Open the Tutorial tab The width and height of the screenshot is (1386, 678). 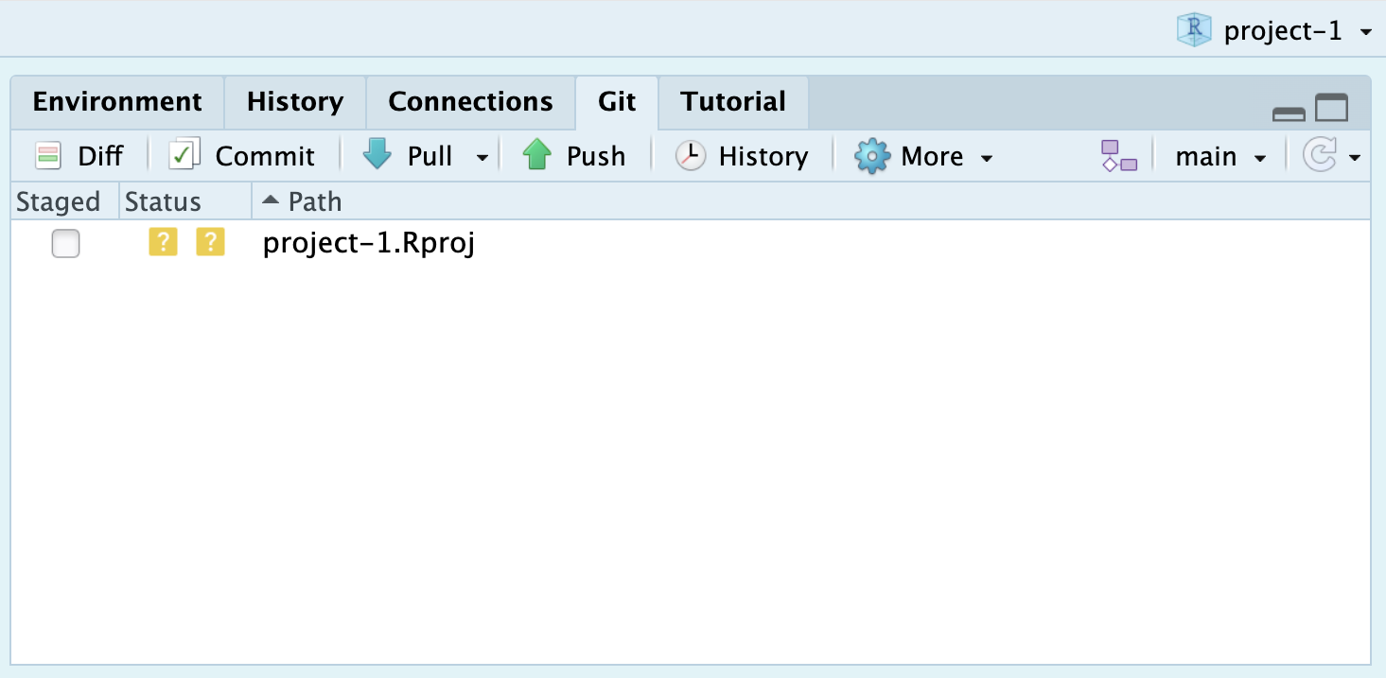click(x=733, y=102)
